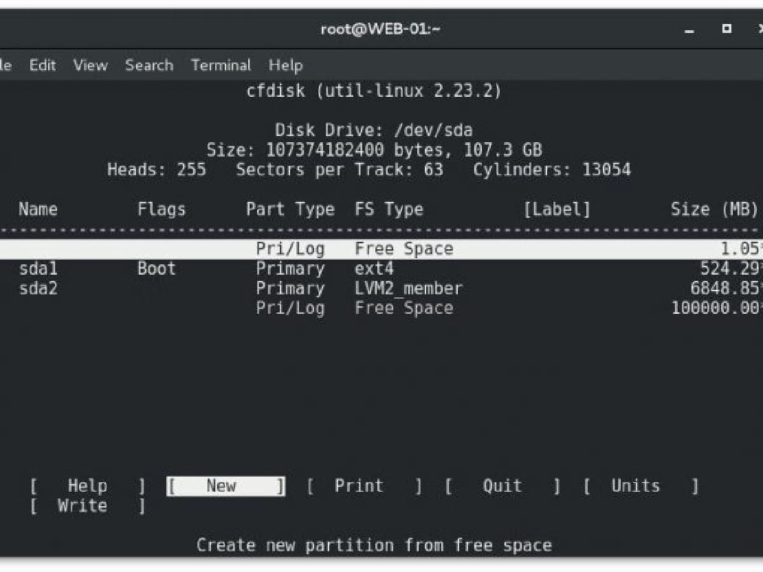Click the root@WEB-01 title bar
The height and width of the screenshot is (572, 763).
pyautogui.click(x=381, y=29)
